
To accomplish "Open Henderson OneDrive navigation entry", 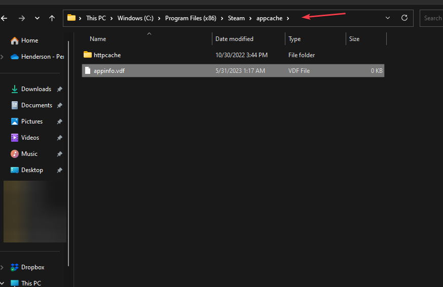I will [43, 57].
